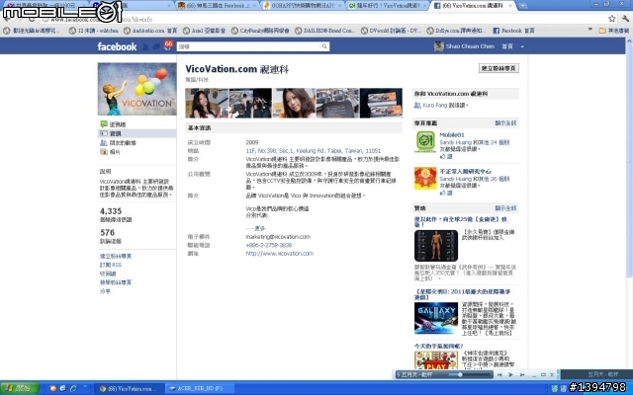Open the PLAY game ad thumbnail
This screenshot has height=395, width=633.
click(436, 360)
